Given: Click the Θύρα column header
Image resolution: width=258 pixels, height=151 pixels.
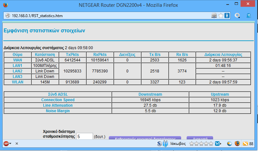Looking at the screenshot, I should (x=17, y=55).
